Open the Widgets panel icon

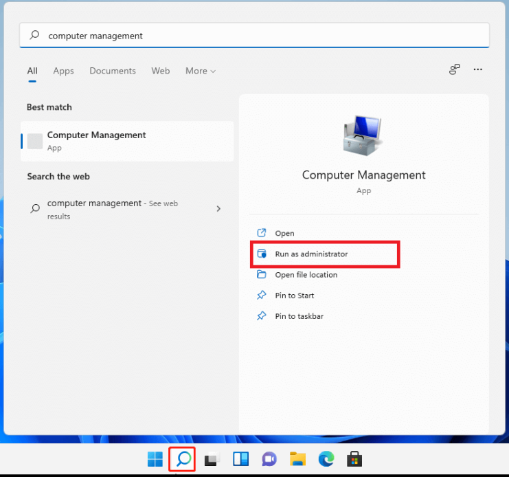(x=240, y=459)
